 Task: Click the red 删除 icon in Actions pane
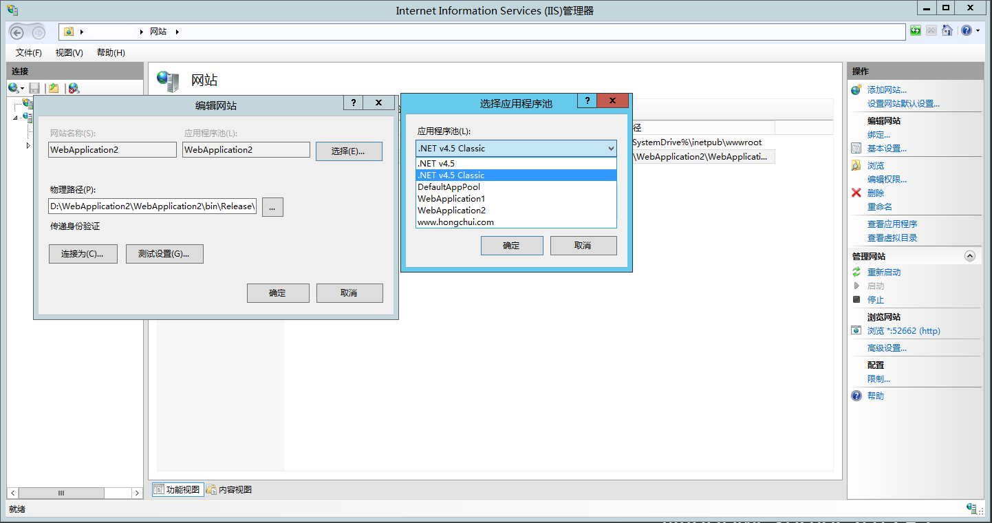tap(857, 193)
